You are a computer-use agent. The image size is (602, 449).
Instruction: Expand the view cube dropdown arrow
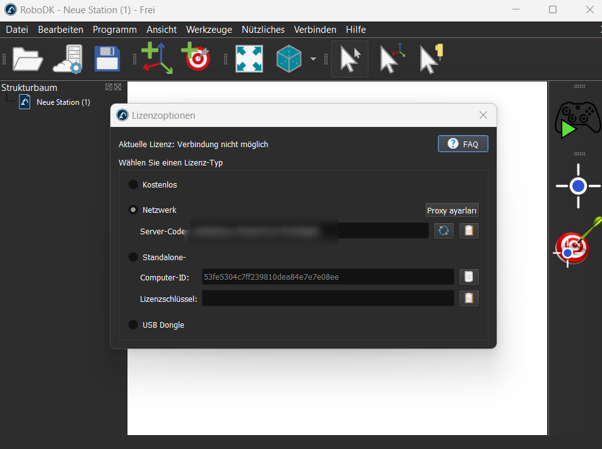click(x=313, y=59)
